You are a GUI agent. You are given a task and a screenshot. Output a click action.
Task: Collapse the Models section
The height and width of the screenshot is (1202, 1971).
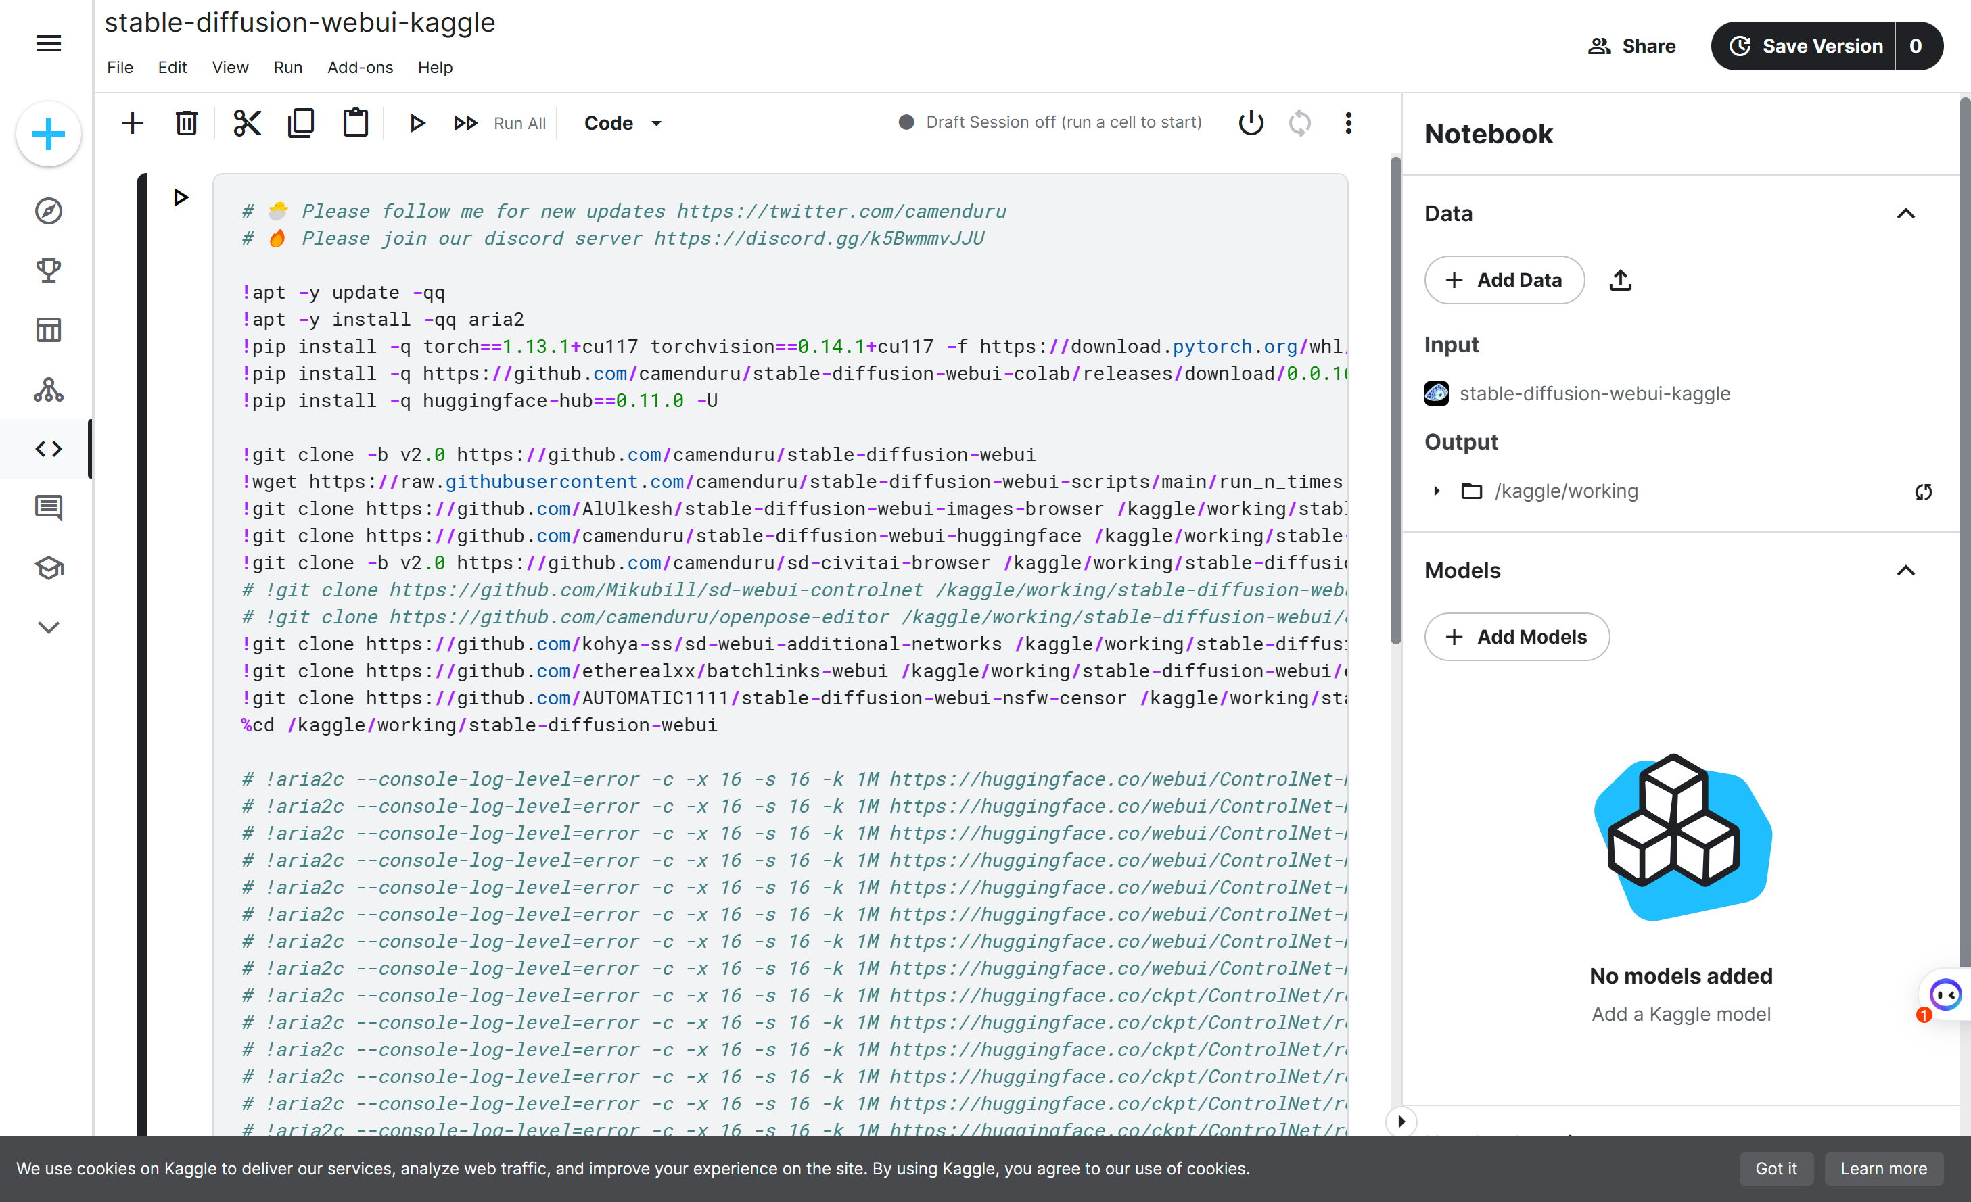pos(1906,570)
